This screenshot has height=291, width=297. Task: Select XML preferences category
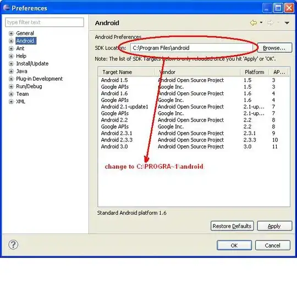click(x=20, y=102)
